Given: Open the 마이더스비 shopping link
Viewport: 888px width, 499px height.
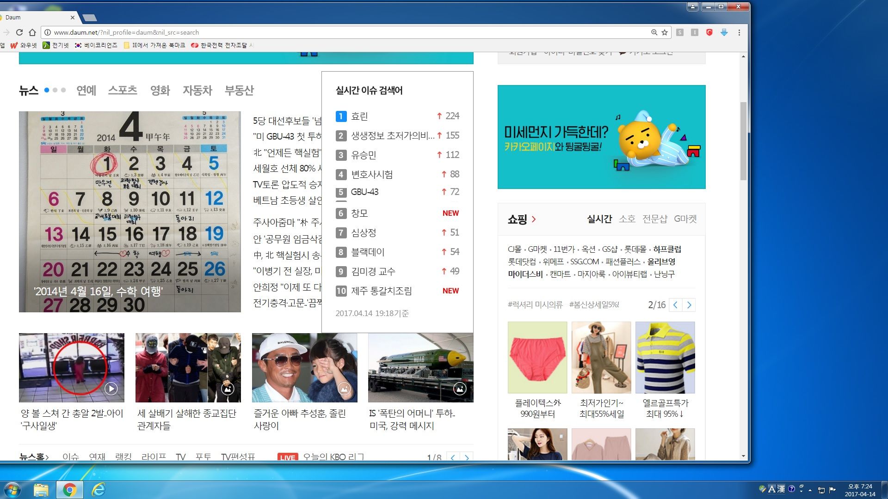Looking at the screenshot, I should [x=525, y=274].
